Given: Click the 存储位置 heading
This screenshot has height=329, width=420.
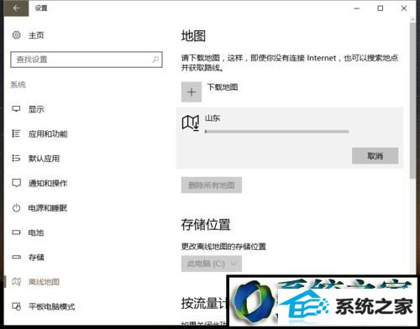Looking at the screenshot, I should click(x=206, y=225).
